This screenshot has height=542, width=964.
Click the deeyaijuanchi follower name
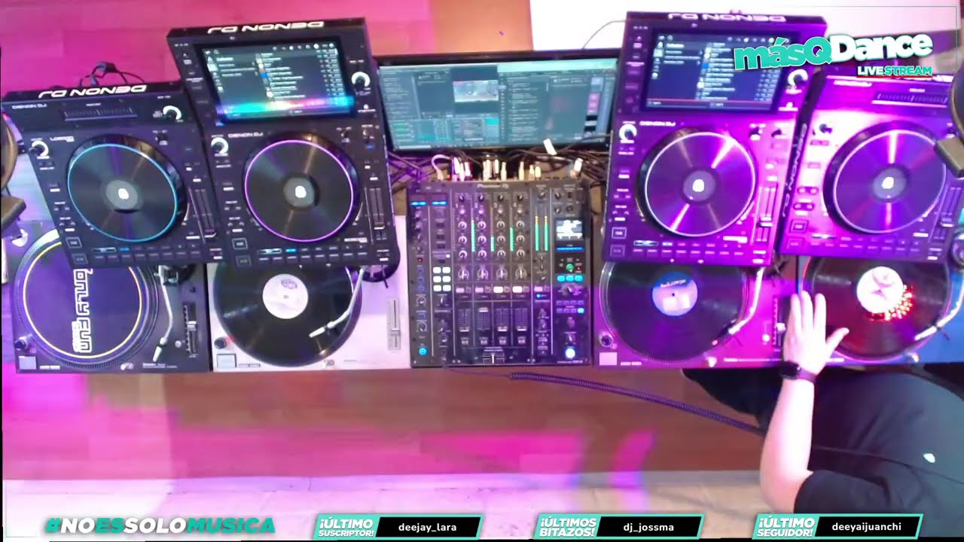click(x=865, y=527)
